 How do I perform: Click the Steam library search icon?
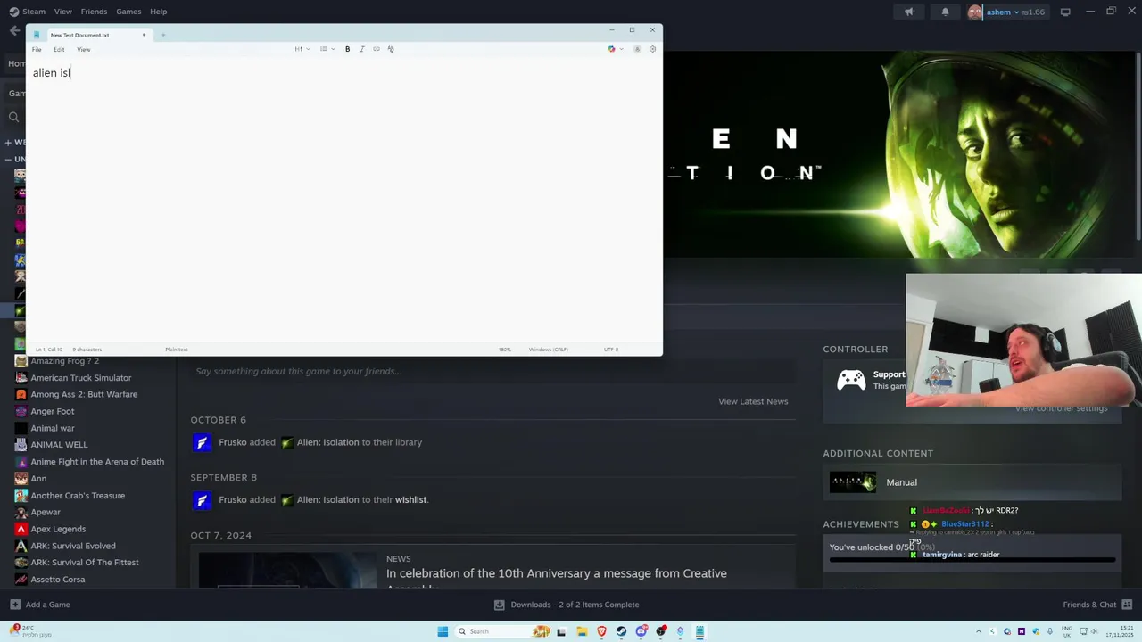pyautogui.click(x=13, y=117)
